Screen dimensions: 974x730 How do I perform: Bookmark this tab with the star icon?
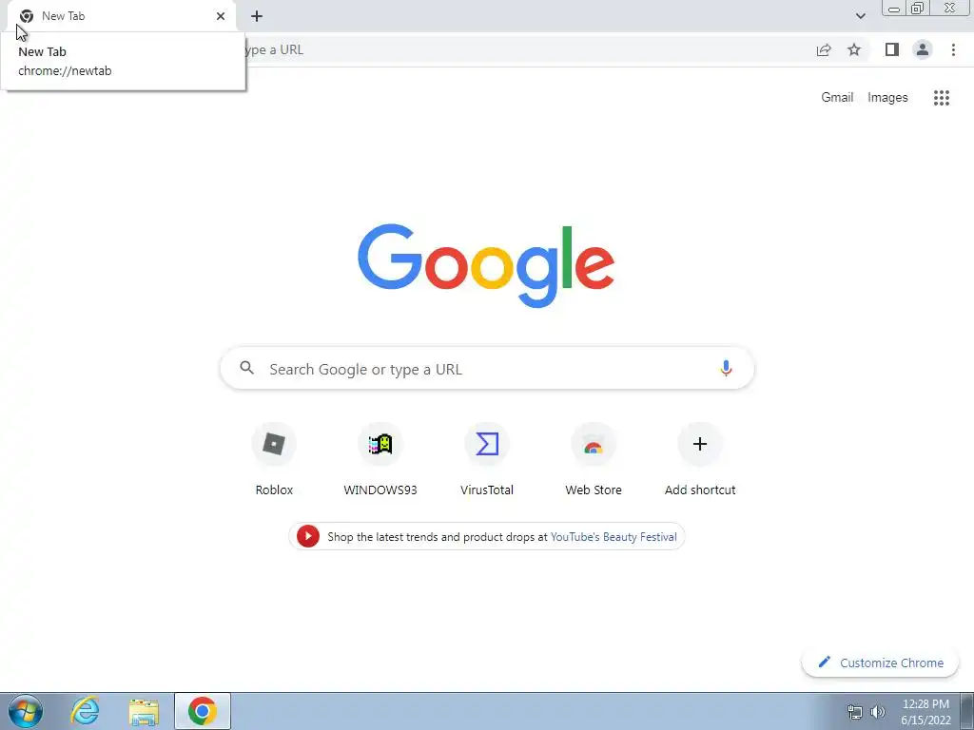point(854,49)
